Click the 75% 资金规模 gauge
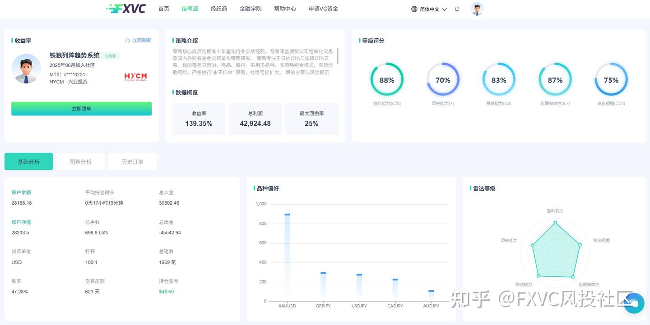The height and width of the screenshot is (325, 650). click(611, 80)
